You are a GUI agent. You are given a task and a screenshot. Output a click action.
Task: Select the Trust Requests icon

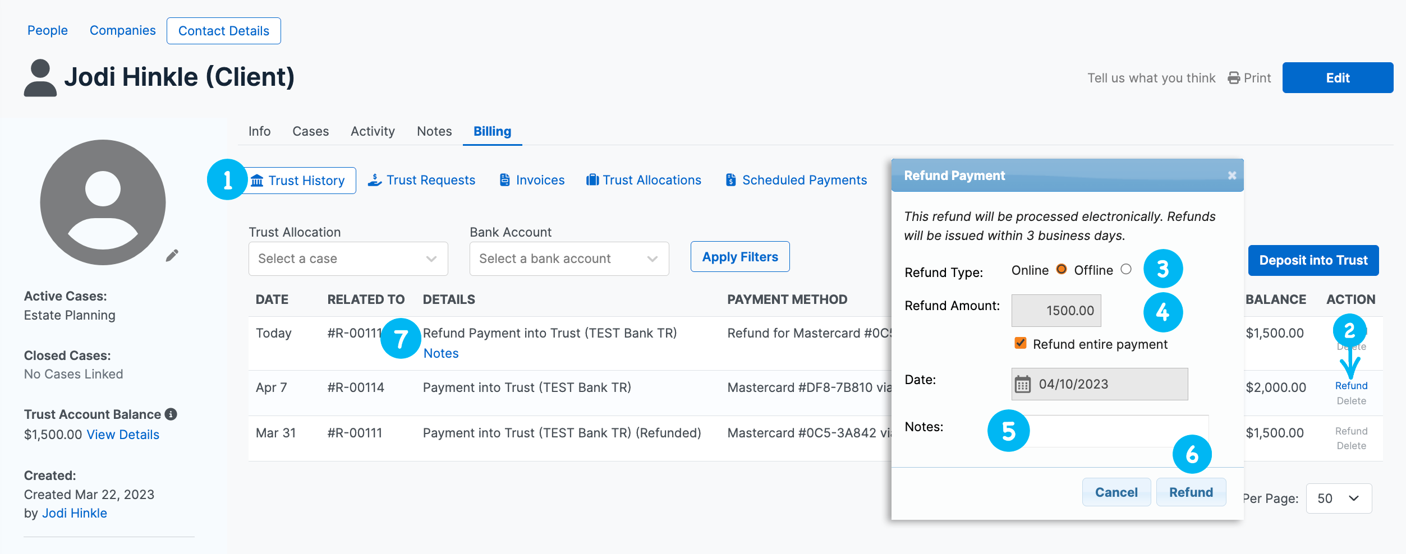[374, 179]
